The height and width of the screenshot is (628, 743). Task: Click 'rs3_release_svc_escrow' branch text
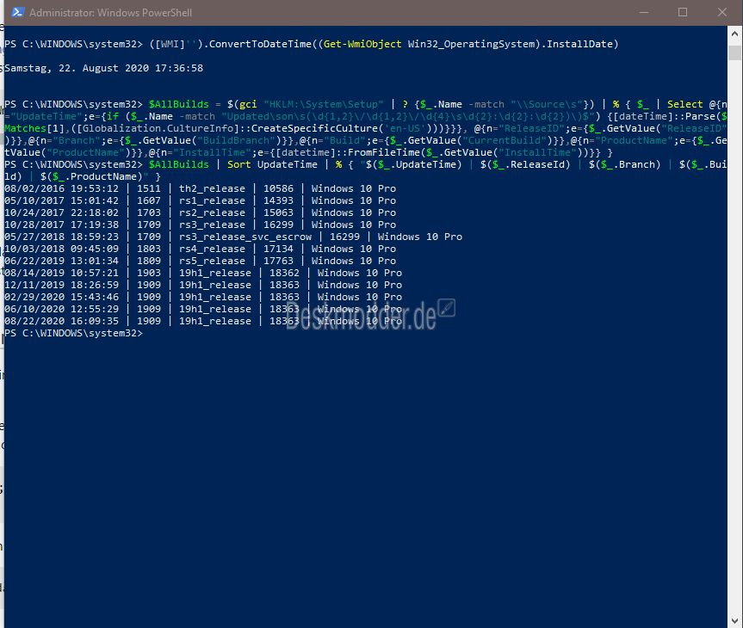pyautogui.click(x=245, y=237)
